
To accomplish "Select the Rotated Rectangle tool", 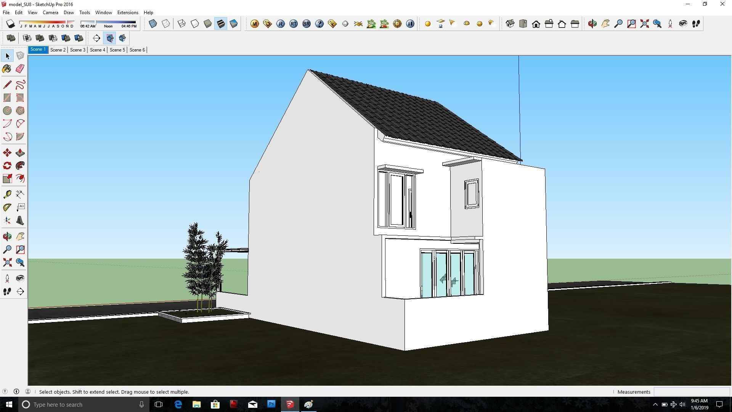I will (x=20, y=98).
